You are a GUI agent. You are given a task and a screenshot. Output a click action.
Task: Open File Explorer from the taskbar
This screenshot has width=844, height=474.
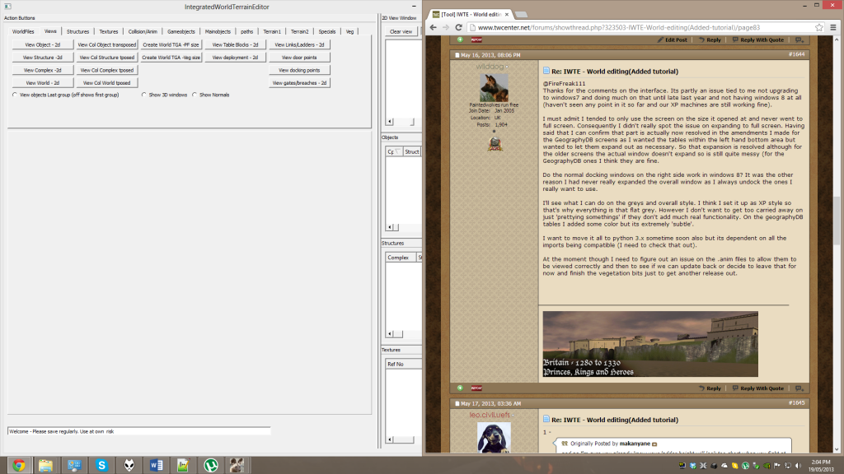[45, 465]
